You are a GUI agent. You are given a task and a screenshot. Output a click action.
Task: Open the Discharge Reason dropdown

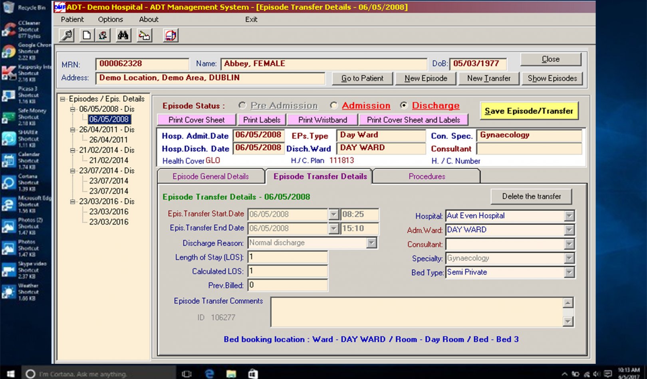pyautogui.click(x=371, y=243)
